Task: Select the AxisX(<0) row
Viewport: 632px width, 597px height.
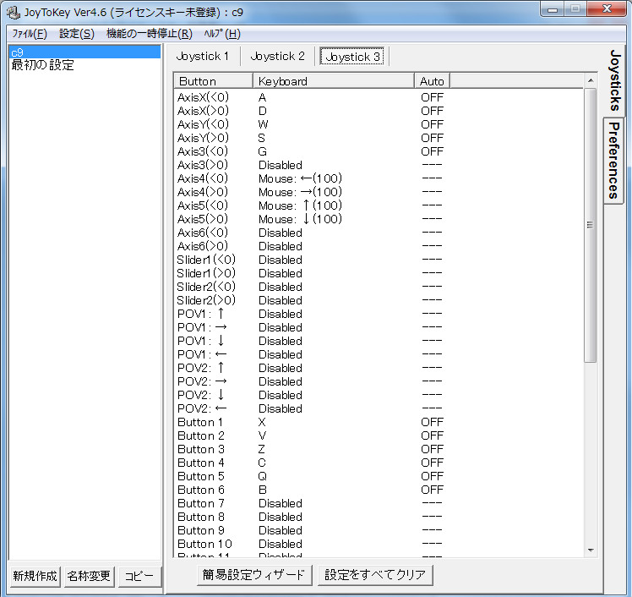Action: [379, 97]
